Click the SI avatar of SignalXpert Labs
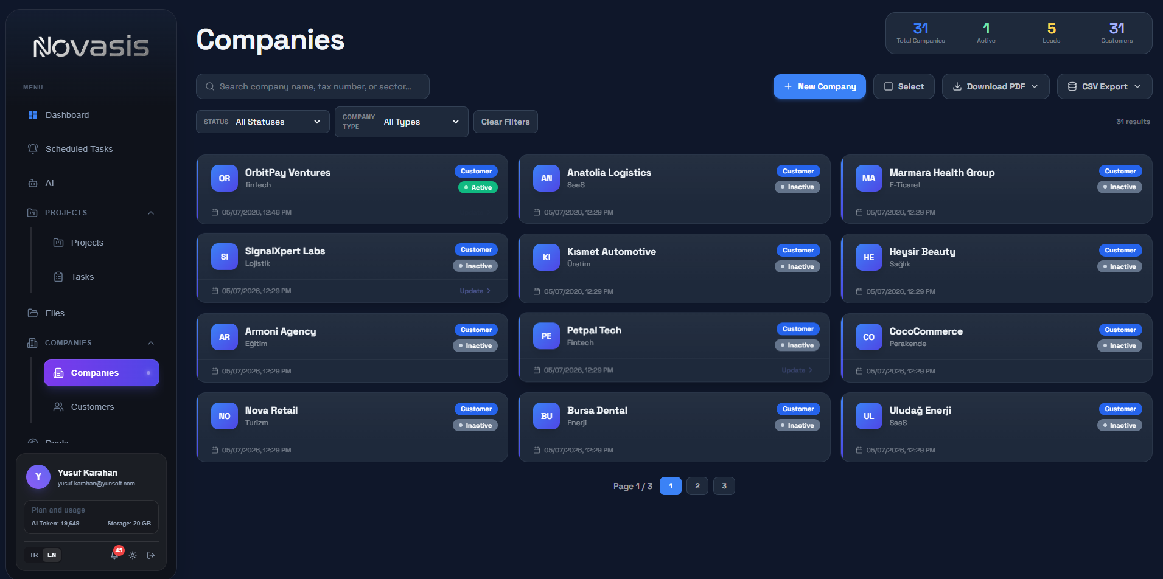1163x579 pixels. click(225, 257)
